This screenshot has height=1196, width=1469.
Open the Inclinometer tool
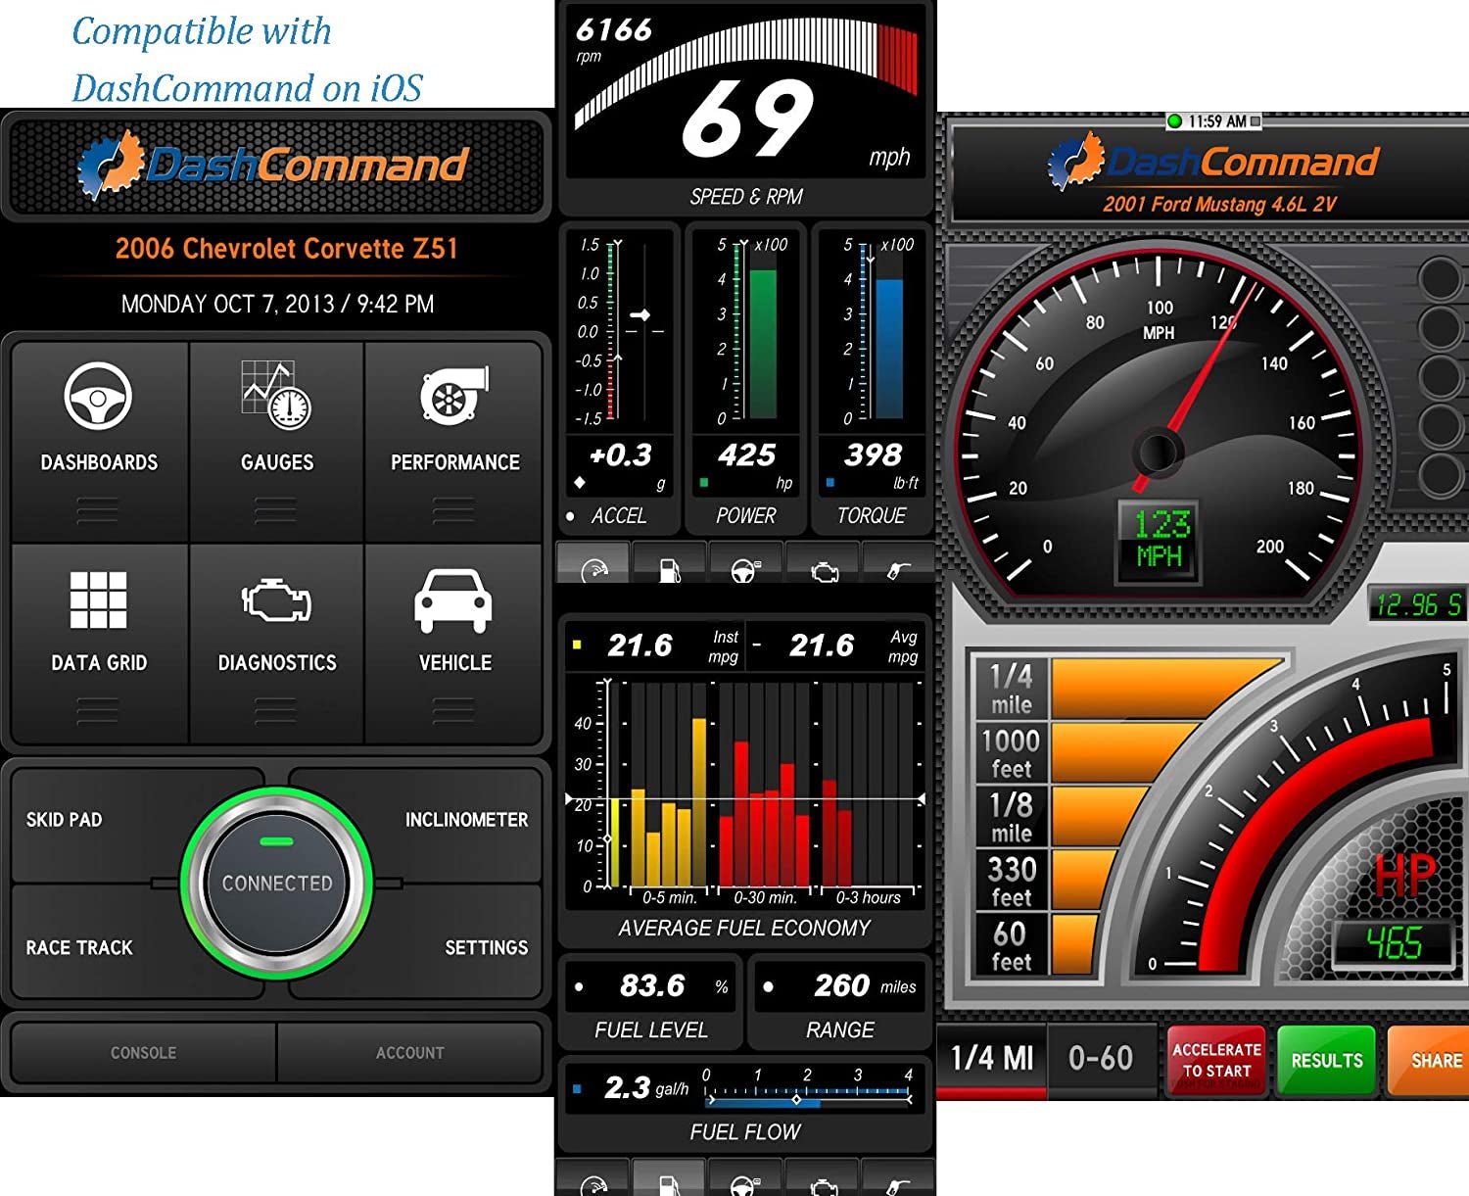pos(466,820)
